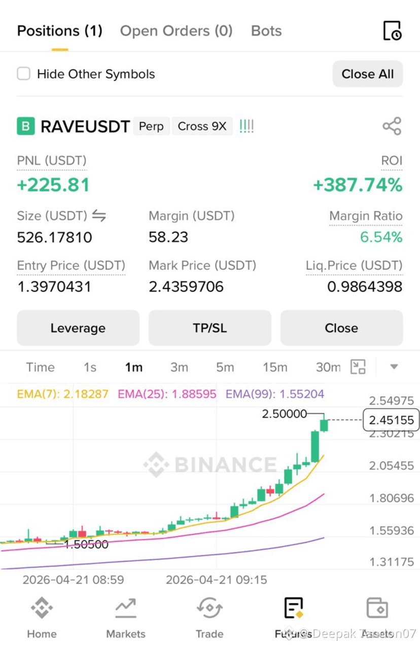420x646 pixels.
Task: Expand more chart options dropdown arrow
Action: point(394,367)
